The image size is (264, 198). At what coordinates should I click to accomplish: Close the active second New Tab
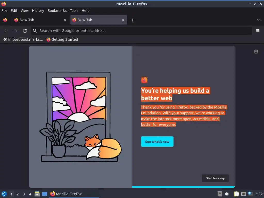coord(123,20)
